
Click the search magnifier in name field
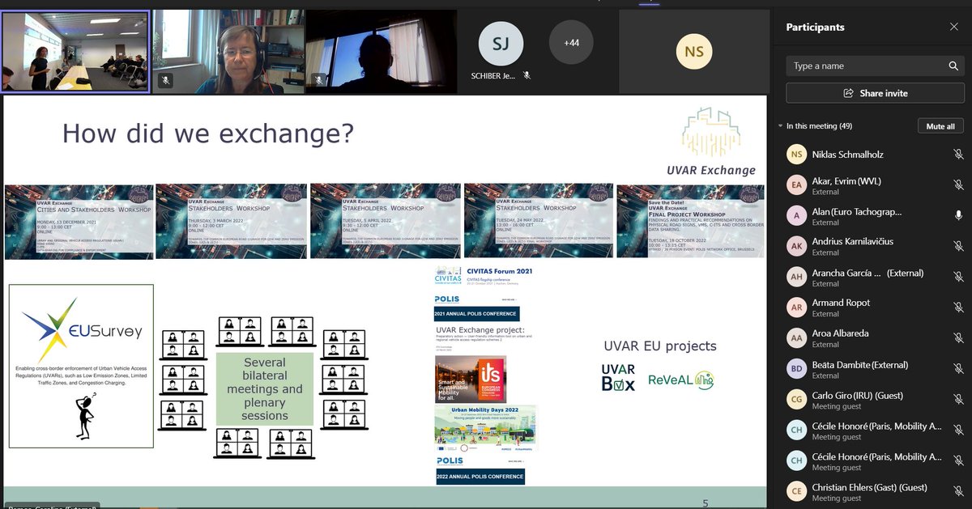click(954, 66)
